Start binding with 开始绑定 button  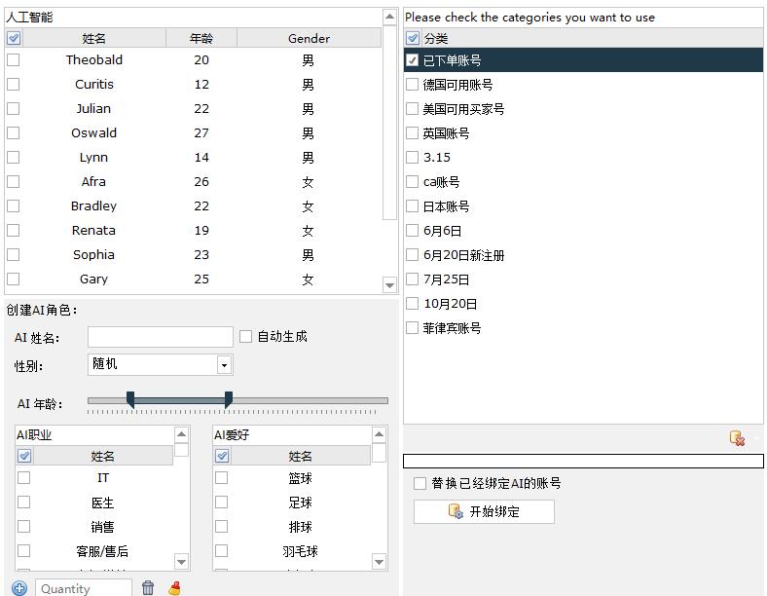click(484, 512)
